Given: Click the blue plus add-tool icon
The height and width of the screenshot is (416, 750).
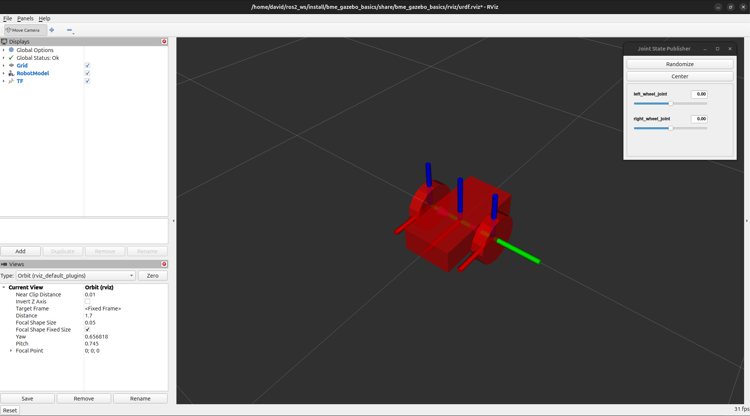Looking at the screenshot, I should tap(52, 30).
